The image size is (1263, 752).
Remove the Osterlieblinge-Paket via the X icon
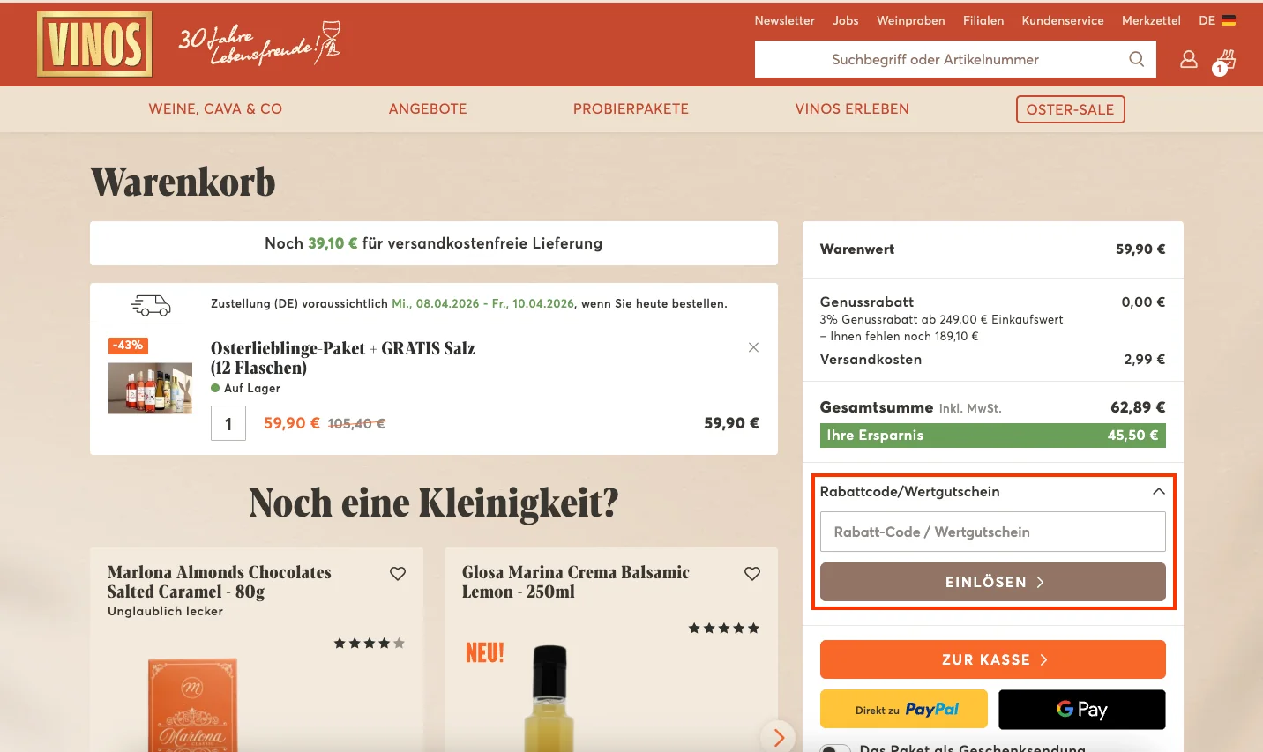[753, 347]
